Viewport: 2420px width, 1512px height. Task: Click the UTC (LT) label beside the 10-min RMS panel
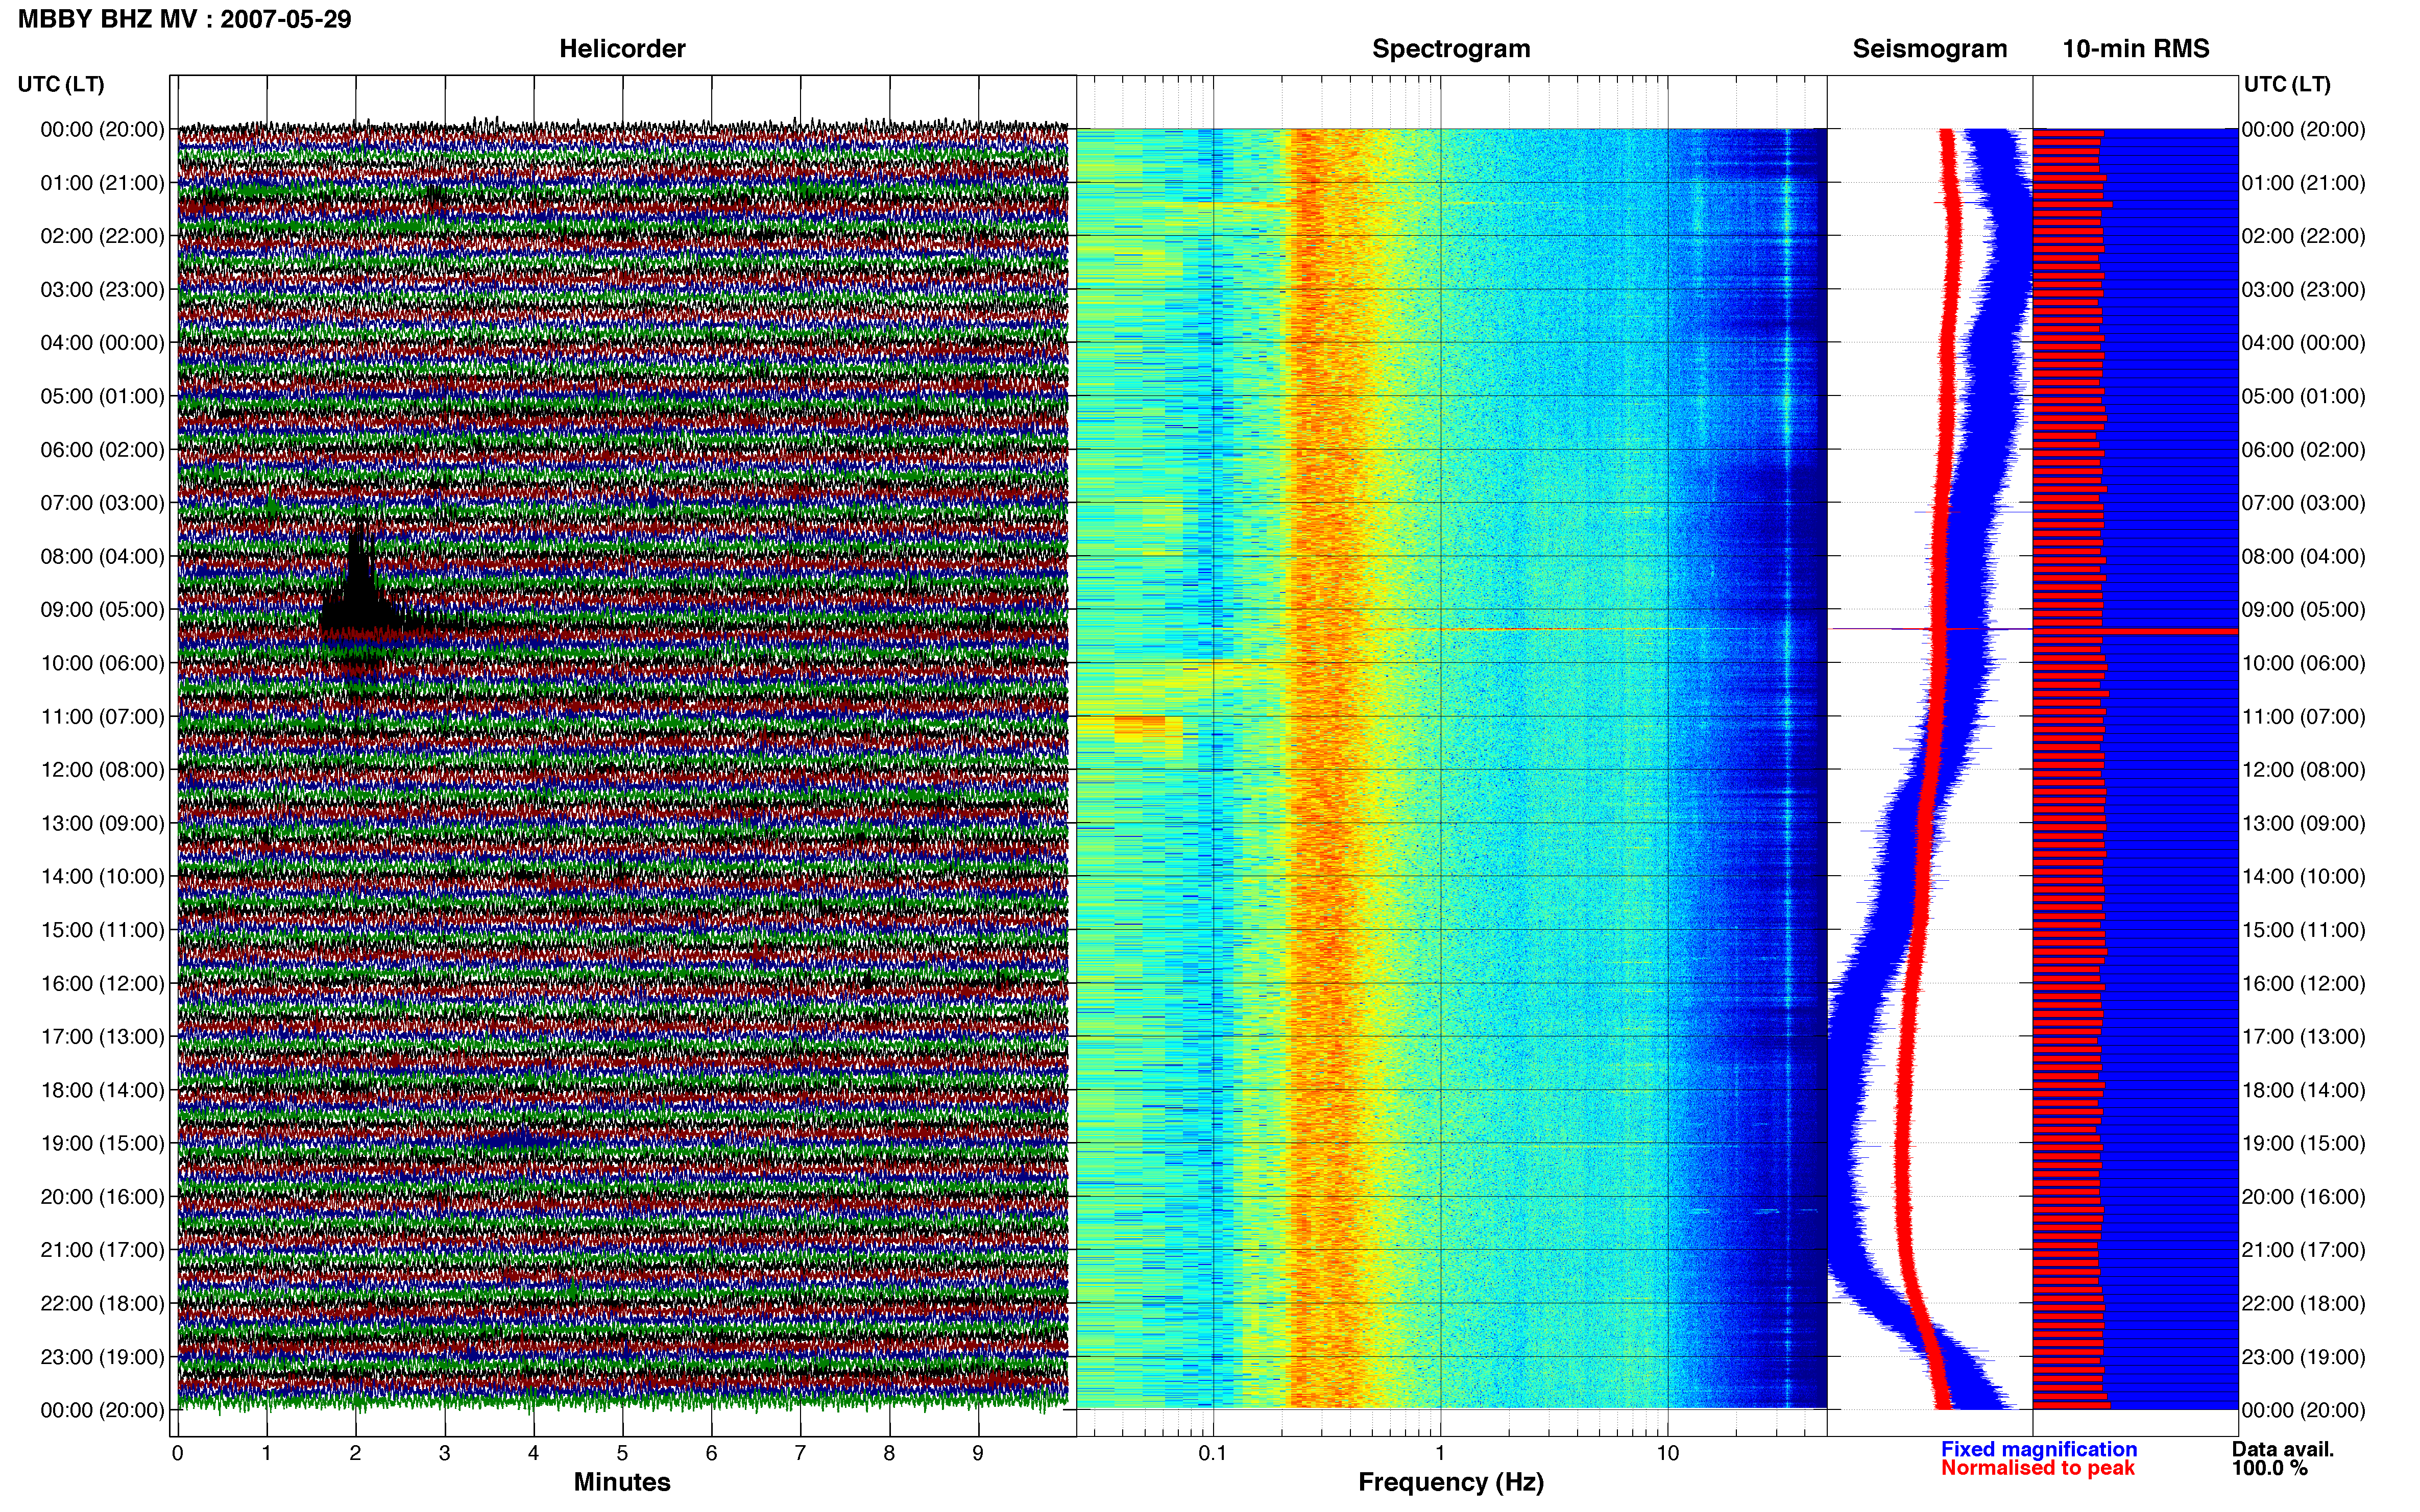(x=2287, y=84)
